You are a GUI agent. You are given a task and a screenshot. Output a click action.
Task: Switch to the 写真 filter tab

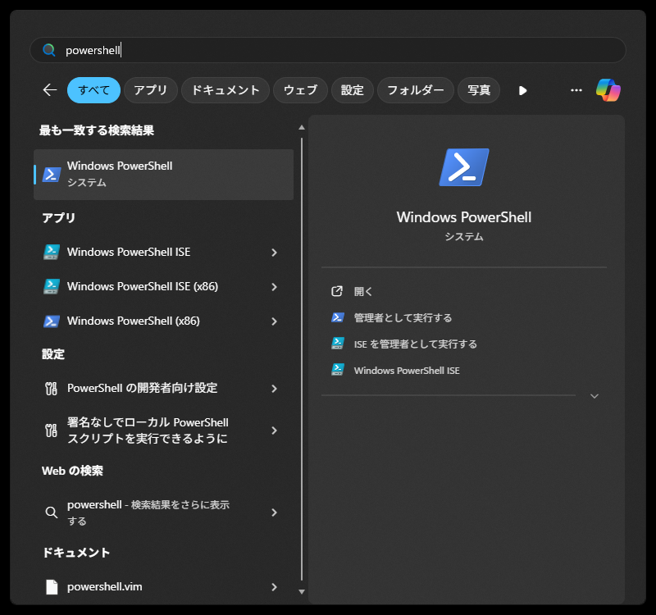(x=479, y=90)
